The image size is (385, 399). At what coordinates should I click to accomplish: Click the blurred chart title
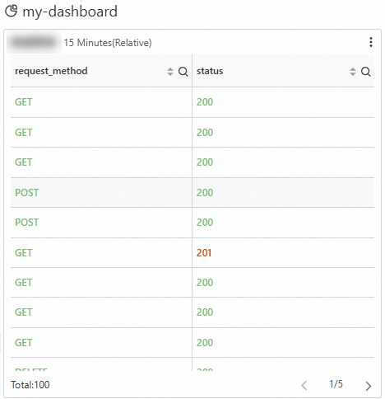pos(34,43)
